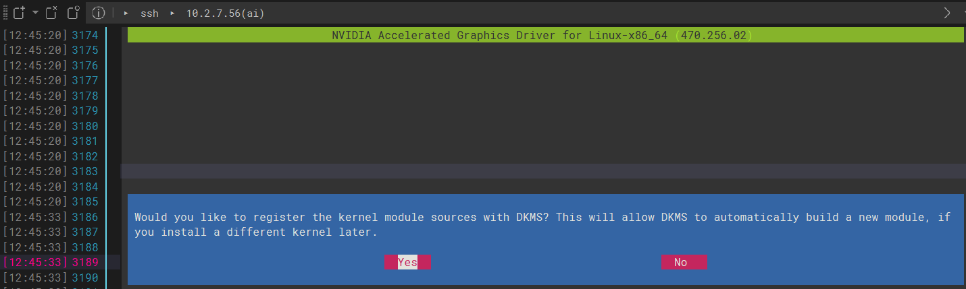Click the green NVIDIA driver title bar
966x289 pixels.
pos(545,35)
